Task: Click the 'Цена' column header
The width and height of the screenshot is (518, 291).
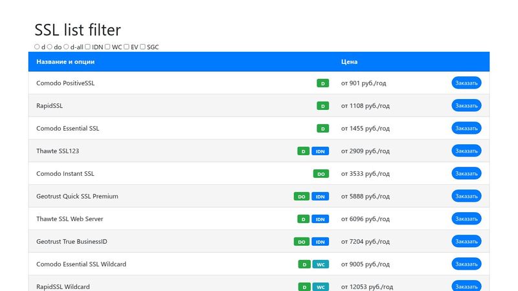Action: [x=349, y=61]
